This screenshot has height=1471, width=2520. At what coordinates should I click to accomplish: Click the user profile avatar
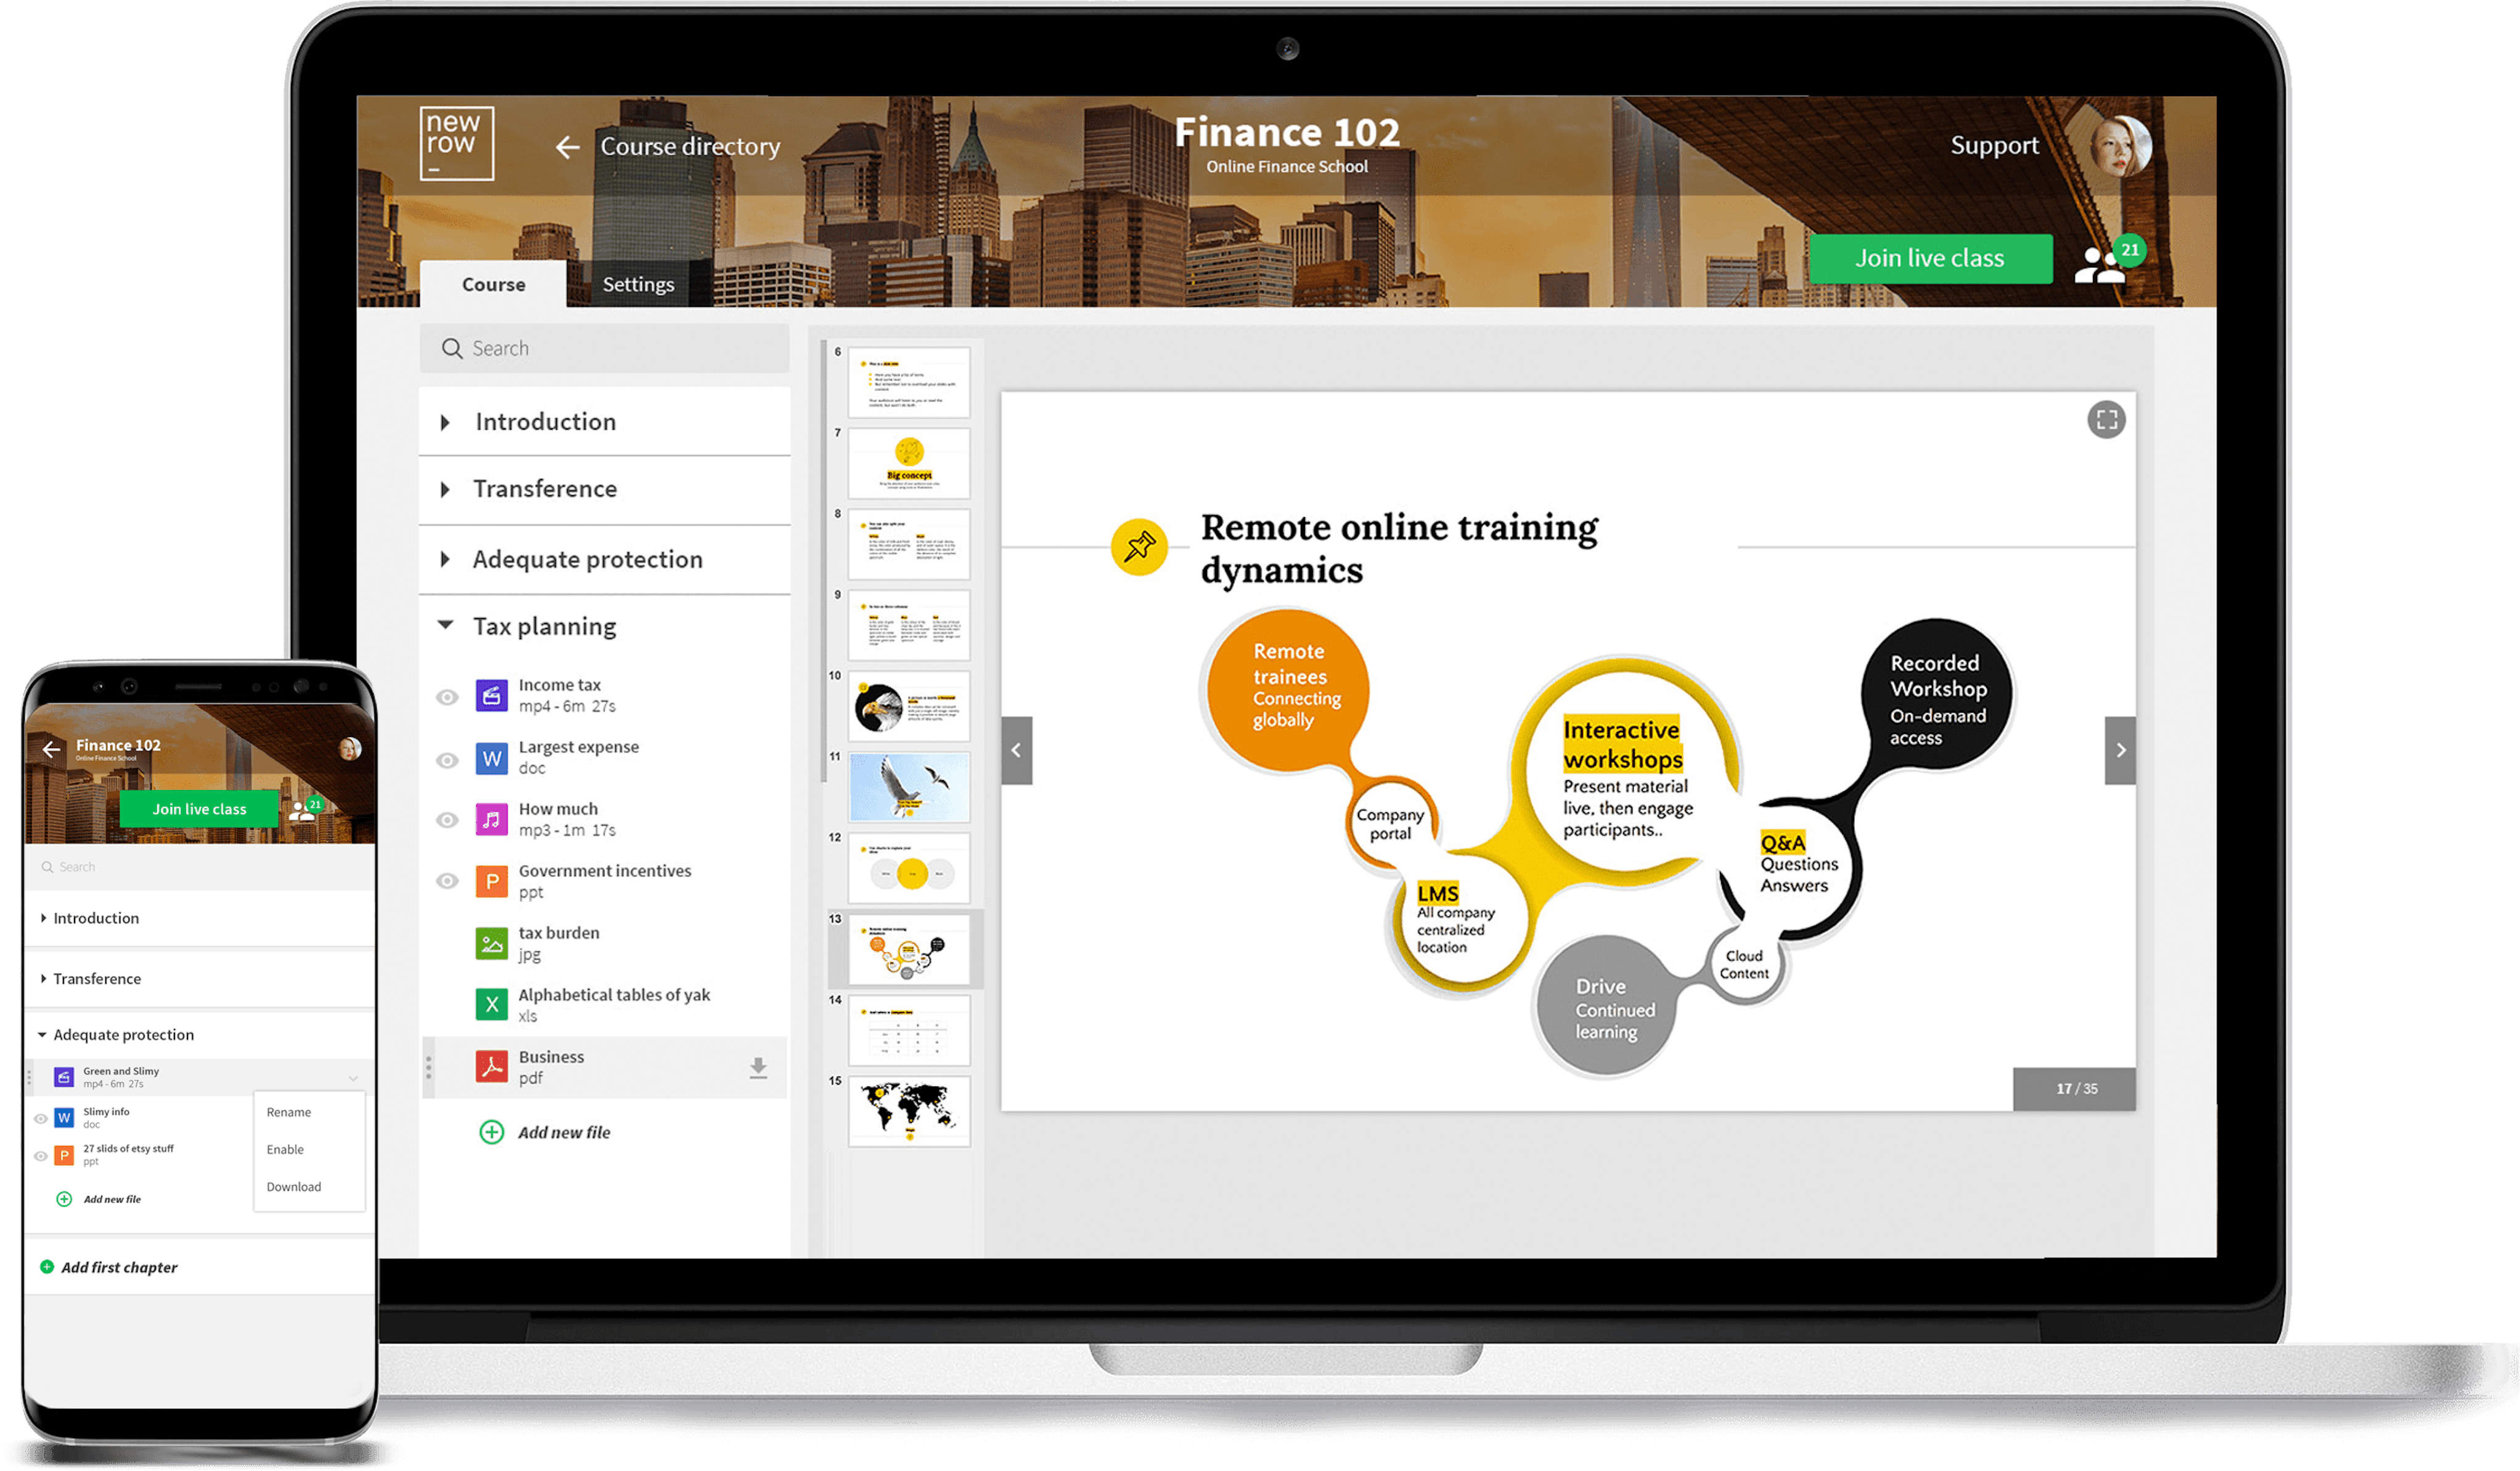(x=2121, y=146)
